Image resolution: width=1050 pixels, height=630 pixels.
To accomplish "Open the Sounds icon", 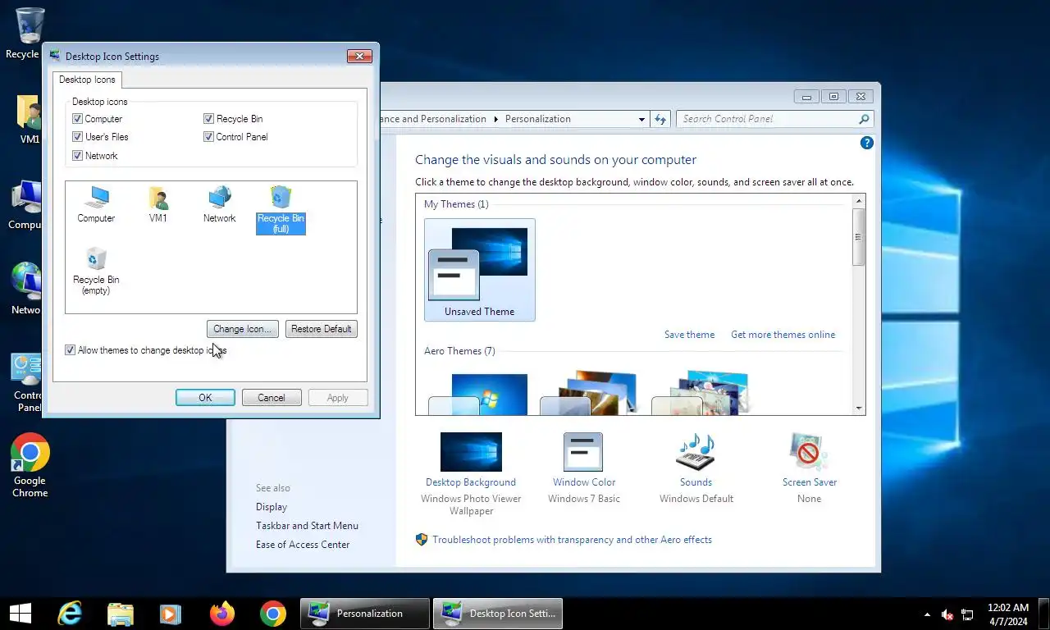I will [x=696, y=452].
